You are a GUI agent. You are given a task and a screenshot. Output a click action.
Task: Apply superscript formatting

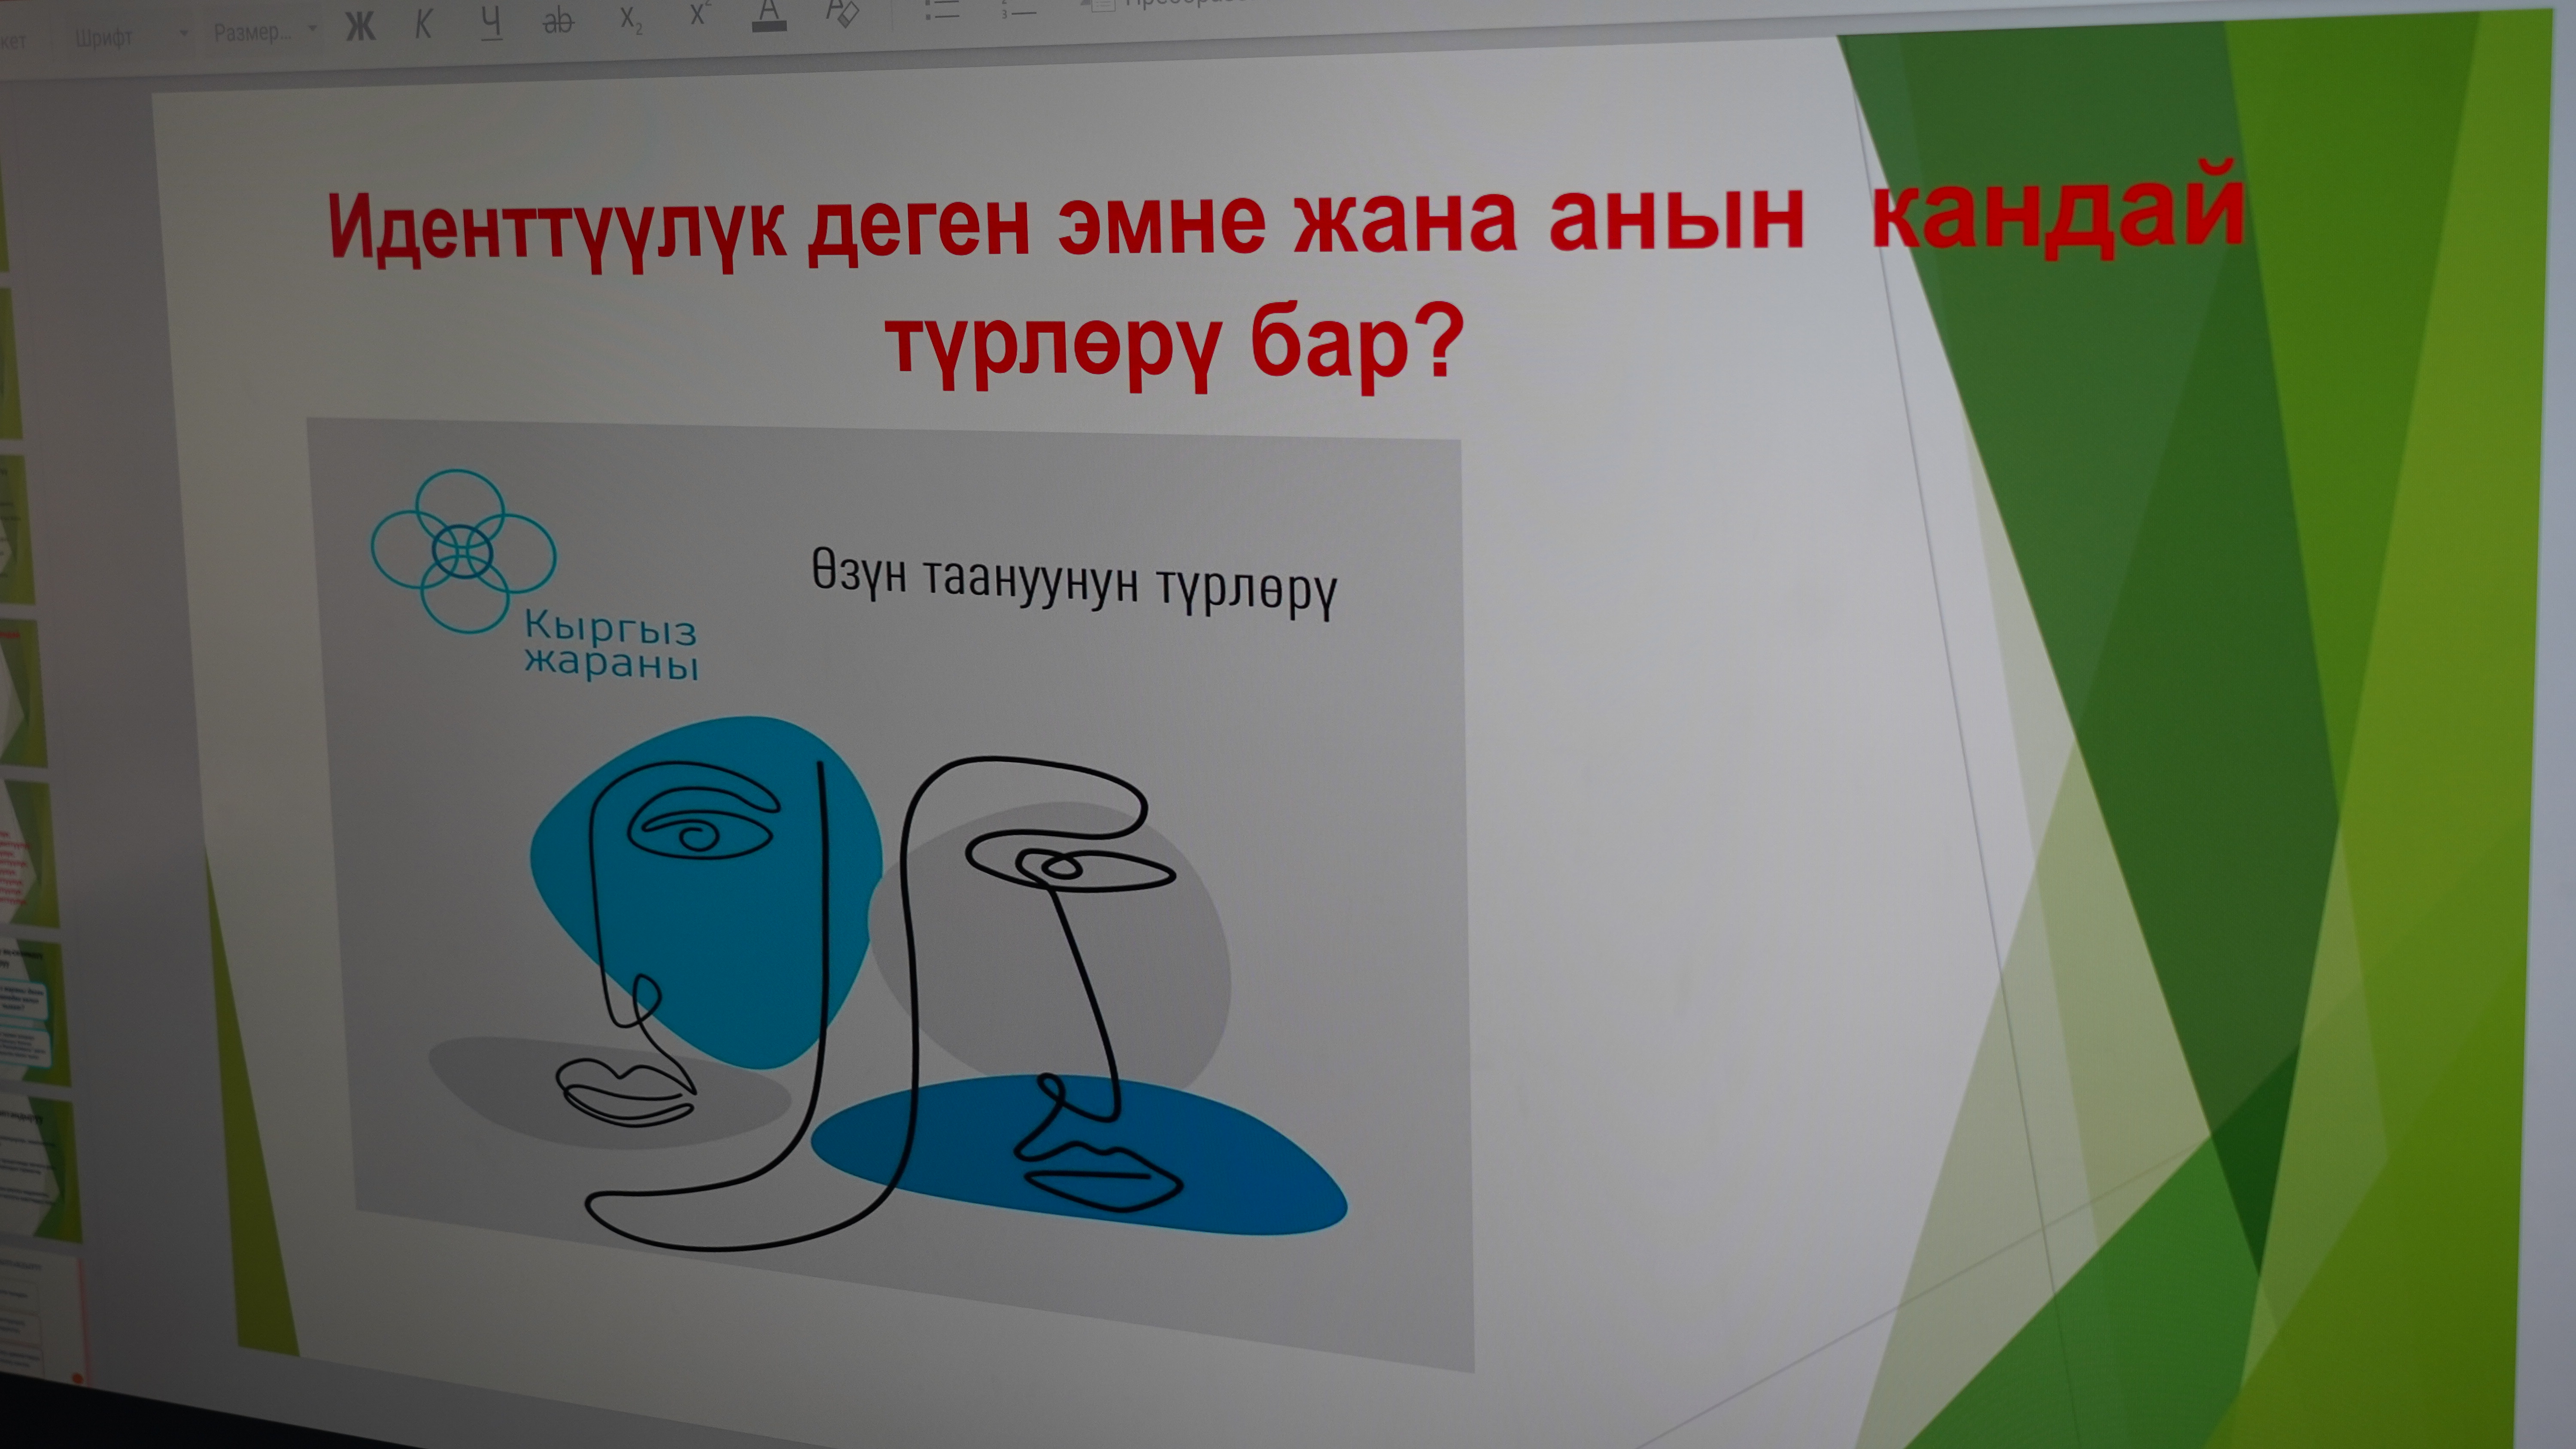[x=698, y=14]
